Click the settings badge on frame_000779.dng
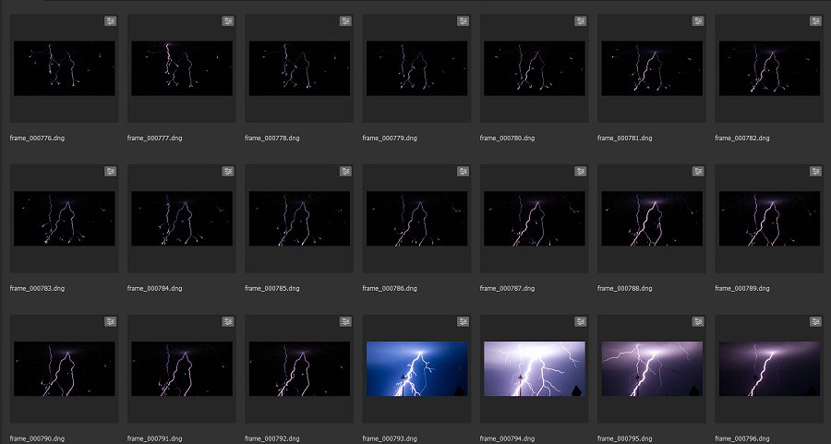The image size is (831, 444). point(464,21)
